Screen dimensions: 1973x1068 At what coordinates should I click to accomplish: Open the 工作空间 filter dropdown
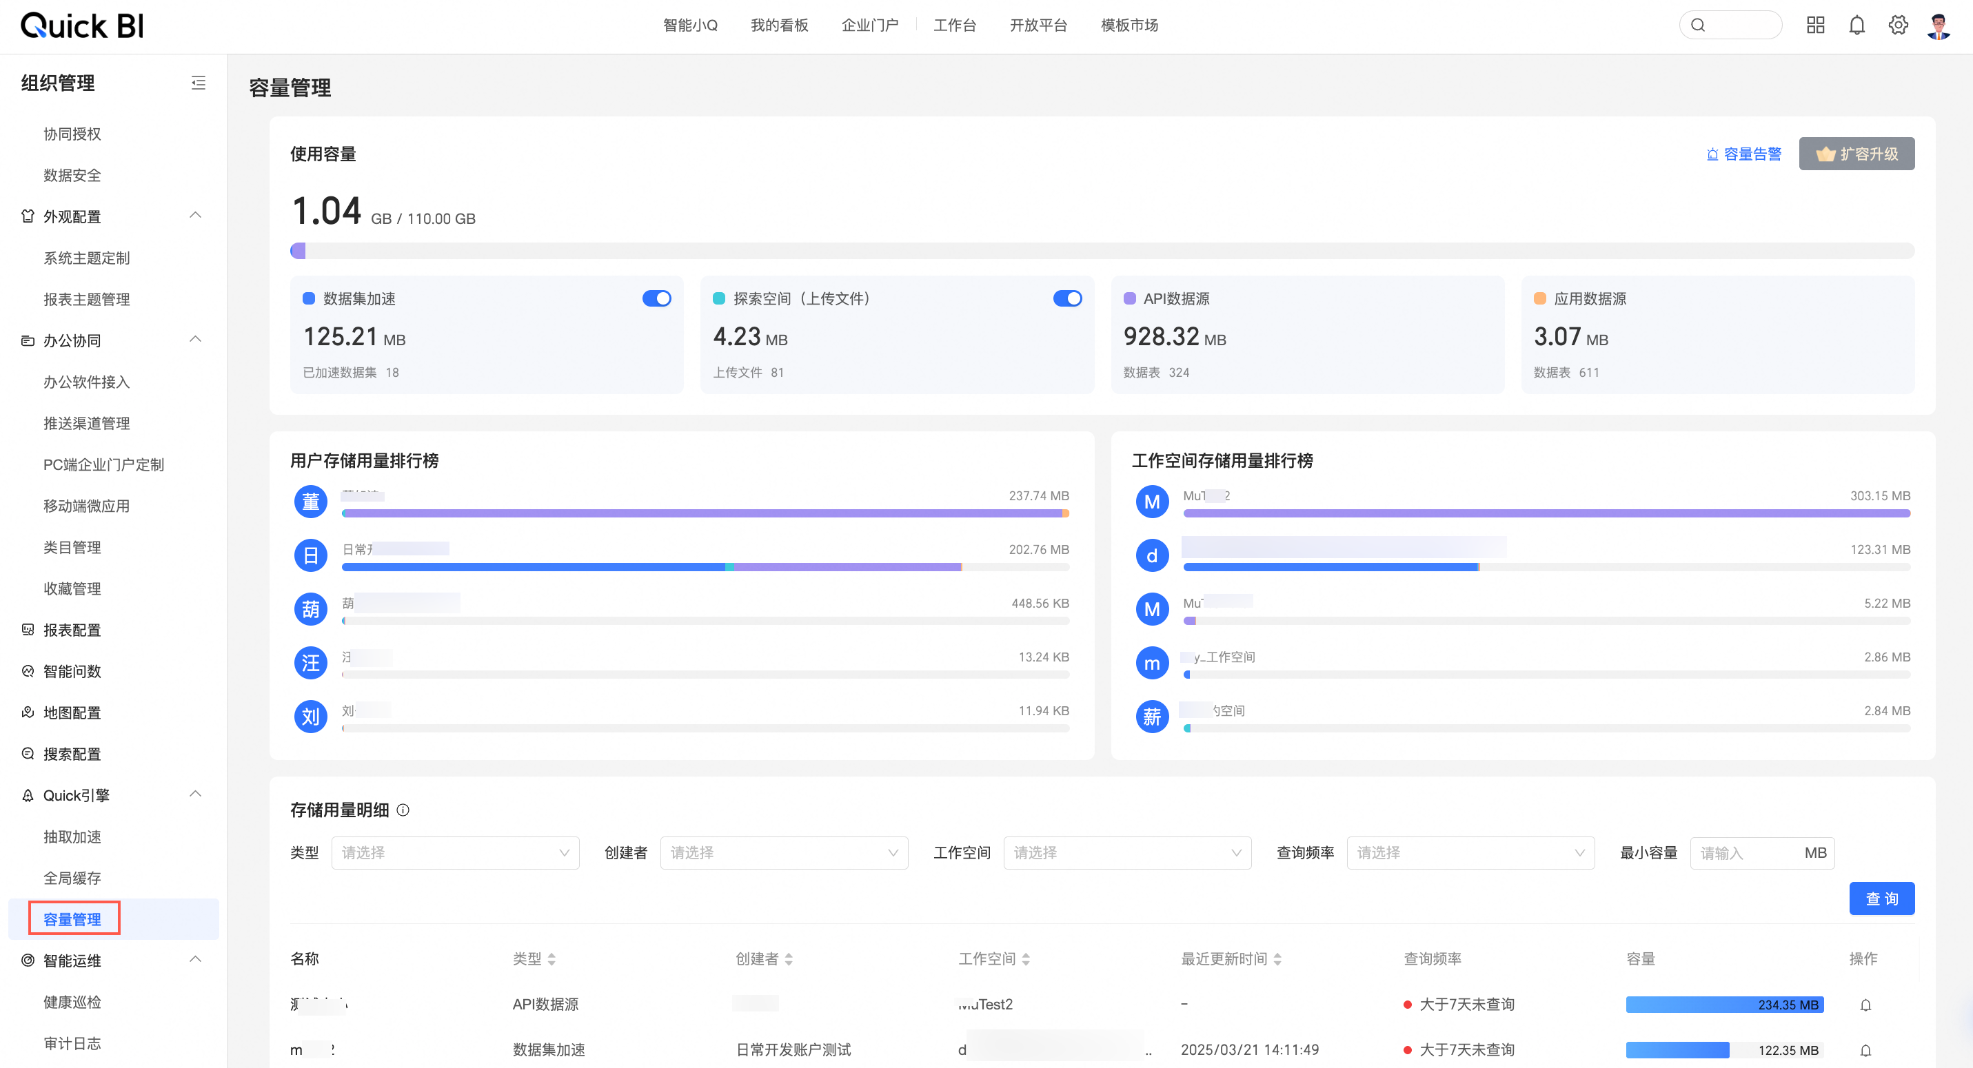(1126, 853)
